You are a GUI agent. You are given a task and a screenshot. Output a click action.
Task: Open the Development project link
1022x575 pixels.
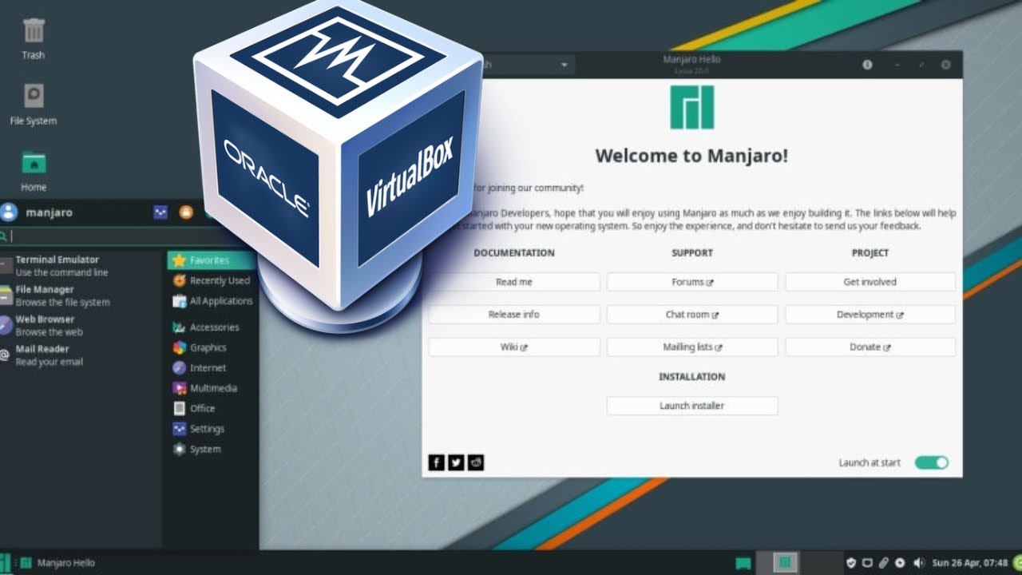870,315
